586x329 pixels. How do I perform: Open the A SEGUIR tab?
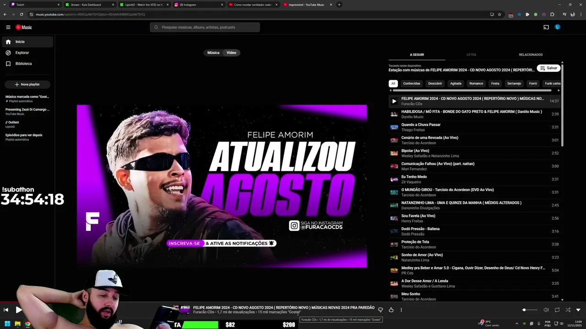417,55
